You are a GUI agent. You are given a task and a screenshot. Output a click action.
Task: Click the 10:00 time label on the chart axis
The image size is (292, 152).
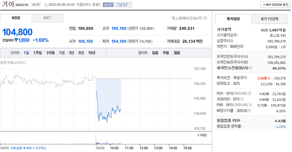tap(114, 148)
